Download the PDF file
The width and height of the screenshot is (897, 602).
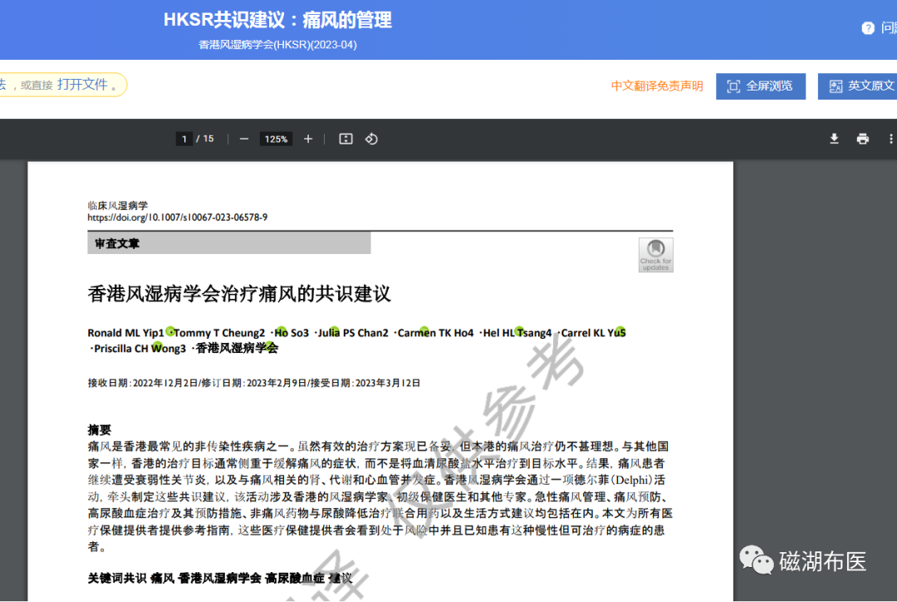pos(834,139)
